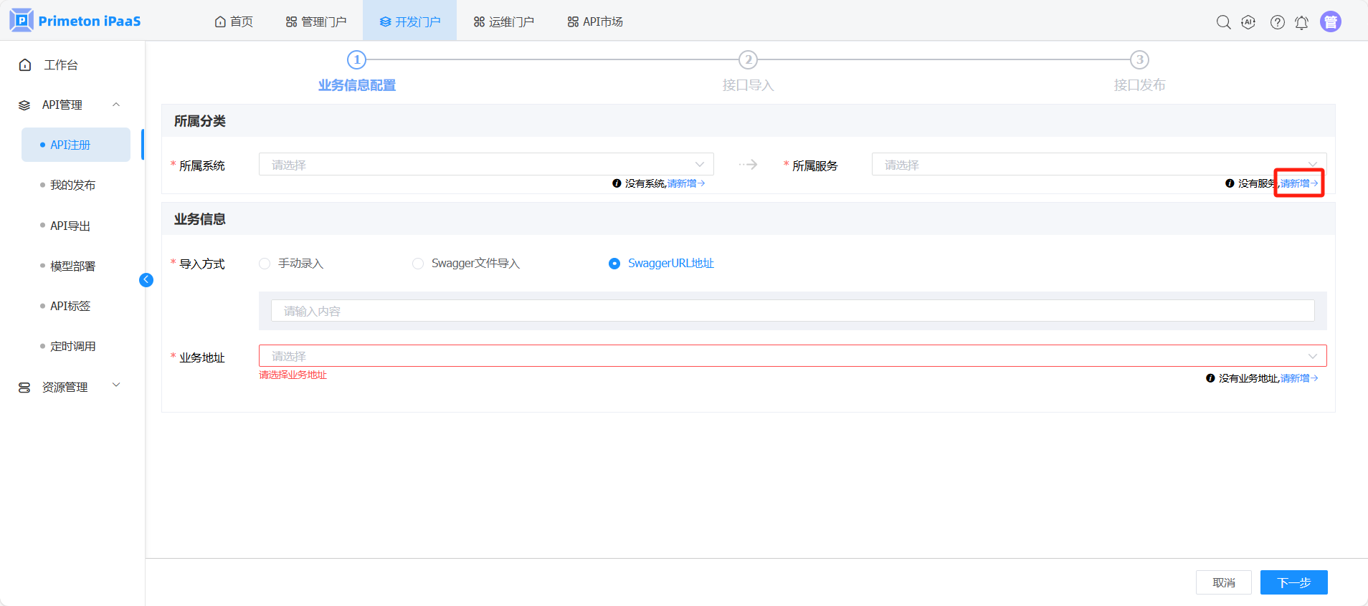The height and width of the screenshot is (606, 1368).
Task: Click the Primeton iPaaS logo
Action: pos(75,21)
